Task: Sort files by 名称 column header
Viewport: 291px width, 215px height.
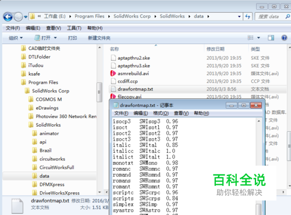Action: [115, 49]
